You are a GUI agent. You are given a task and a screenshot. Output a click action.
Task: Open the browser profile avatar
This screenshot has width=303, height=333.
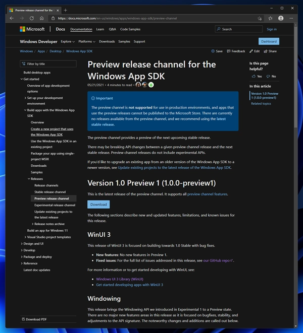coord(281,18)
